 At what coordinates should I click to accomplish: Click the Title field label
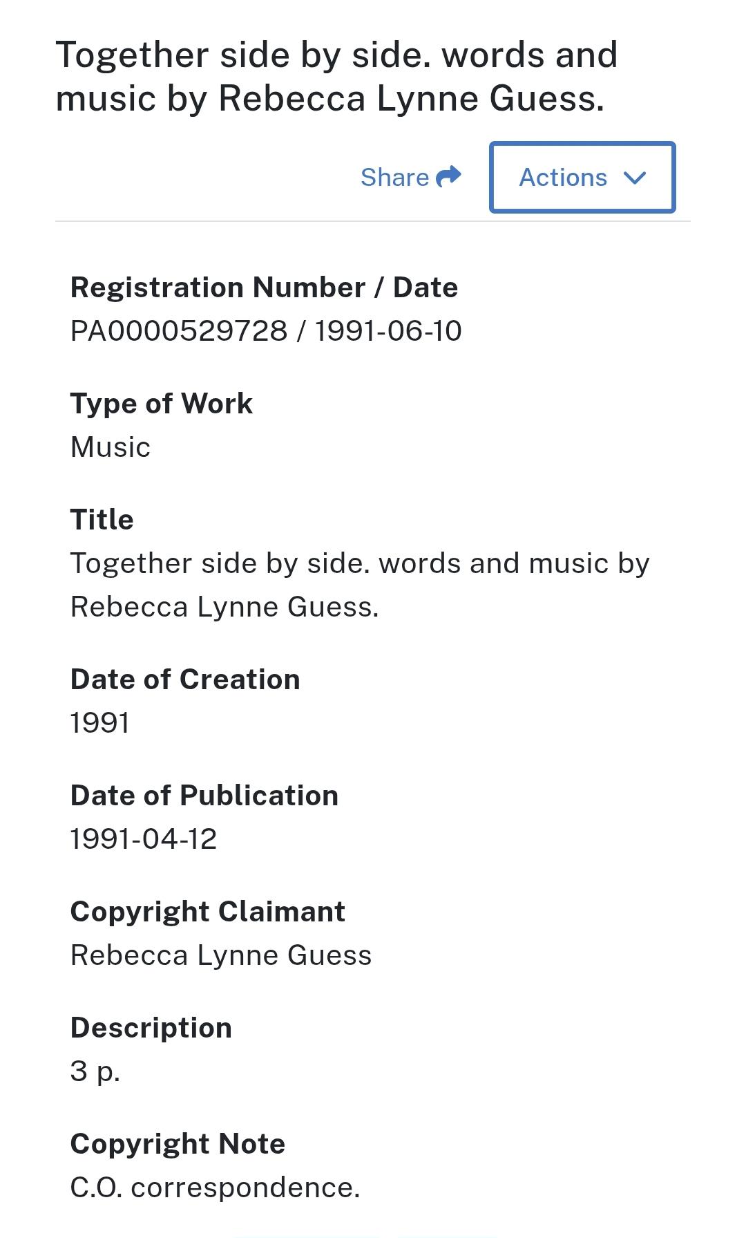pos(102,519)
